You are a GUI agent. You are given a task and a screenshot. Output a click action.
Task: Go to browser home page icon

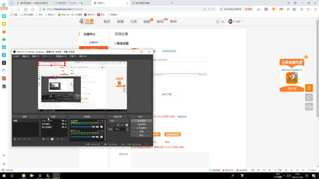[x=33, y=9]
